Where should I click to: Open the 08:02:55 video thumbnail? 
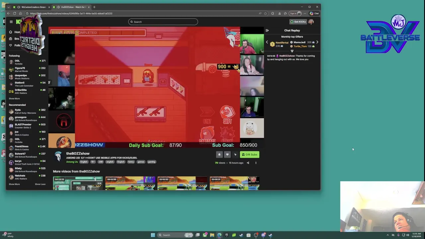pos(130,183)
